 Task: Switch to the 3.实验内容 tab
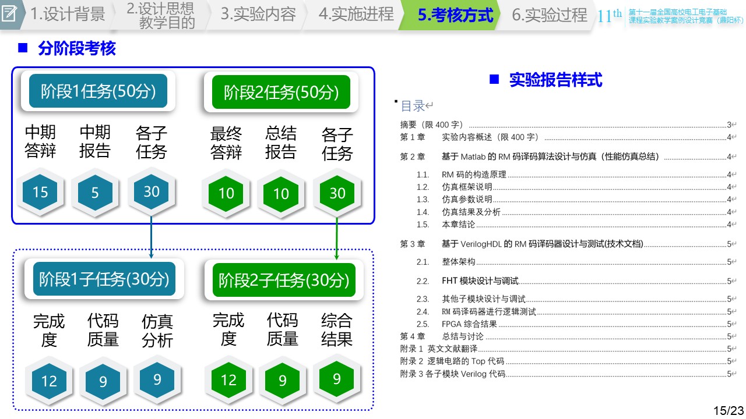(x=258, y=15)
